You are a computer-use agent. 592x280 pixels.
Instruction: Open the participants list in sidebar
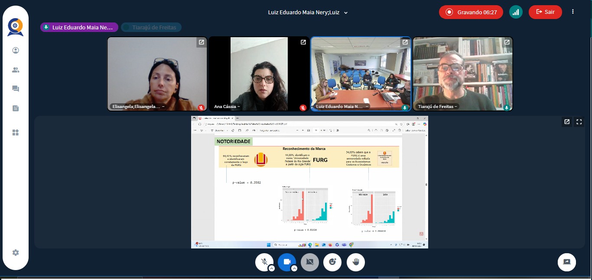coord(16,70)
